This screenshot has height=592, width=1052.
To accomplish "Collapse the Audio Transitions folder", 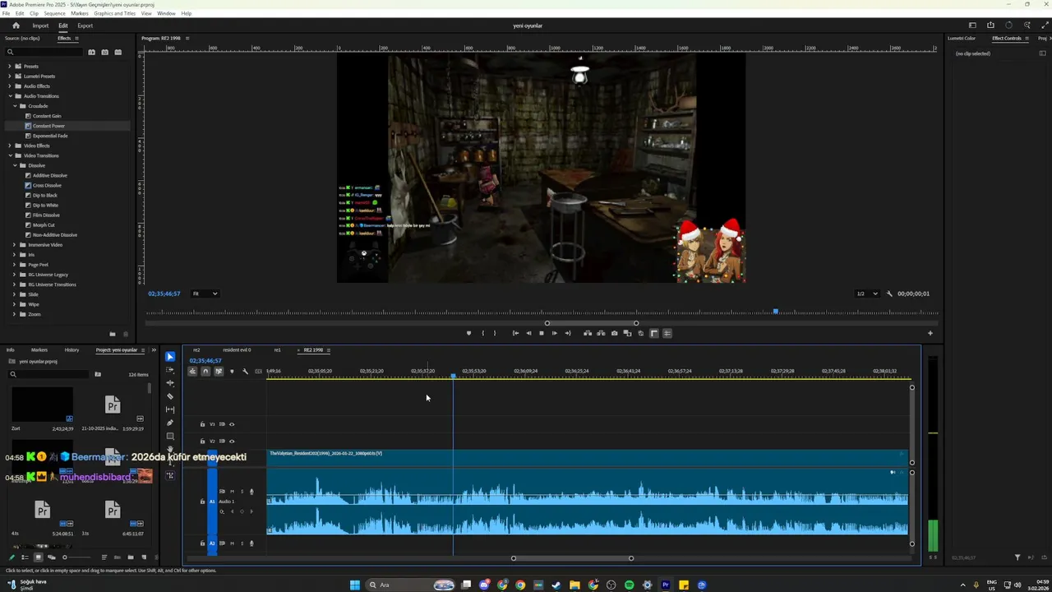I will coord(9,96).
